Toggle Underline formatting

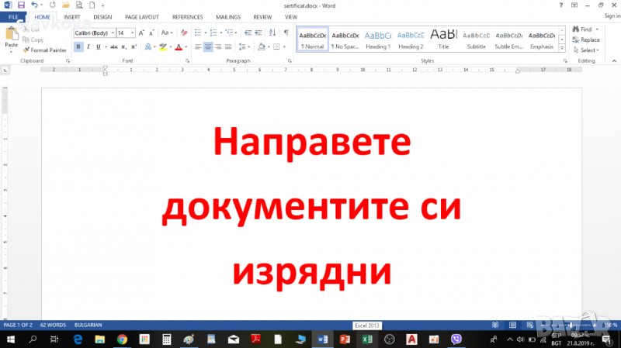click(98, 47)
